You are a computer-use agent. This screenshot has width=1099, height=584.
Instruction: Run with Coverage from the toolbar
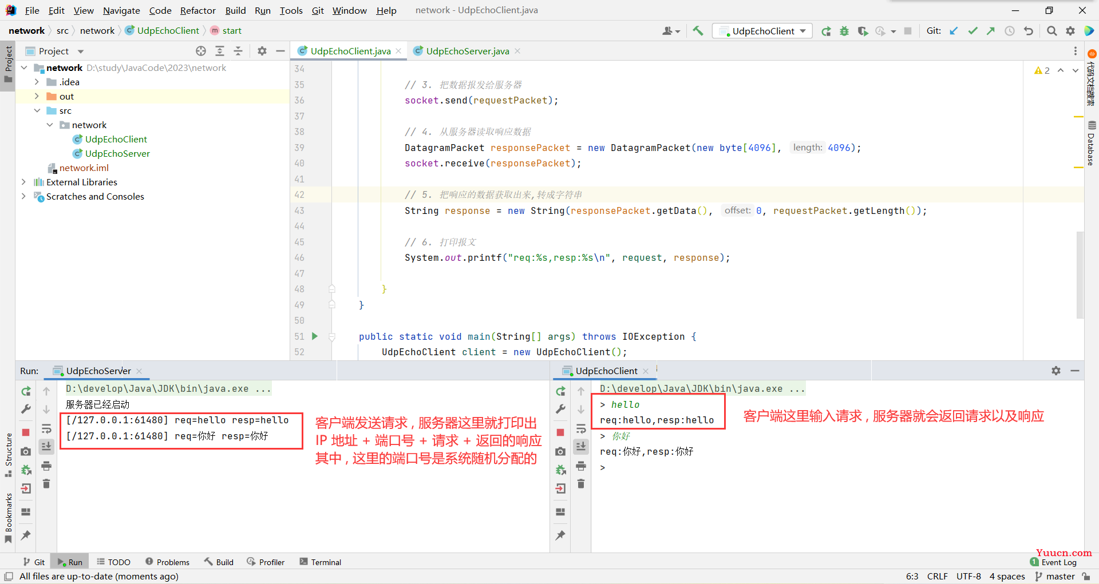click(863, 31)
